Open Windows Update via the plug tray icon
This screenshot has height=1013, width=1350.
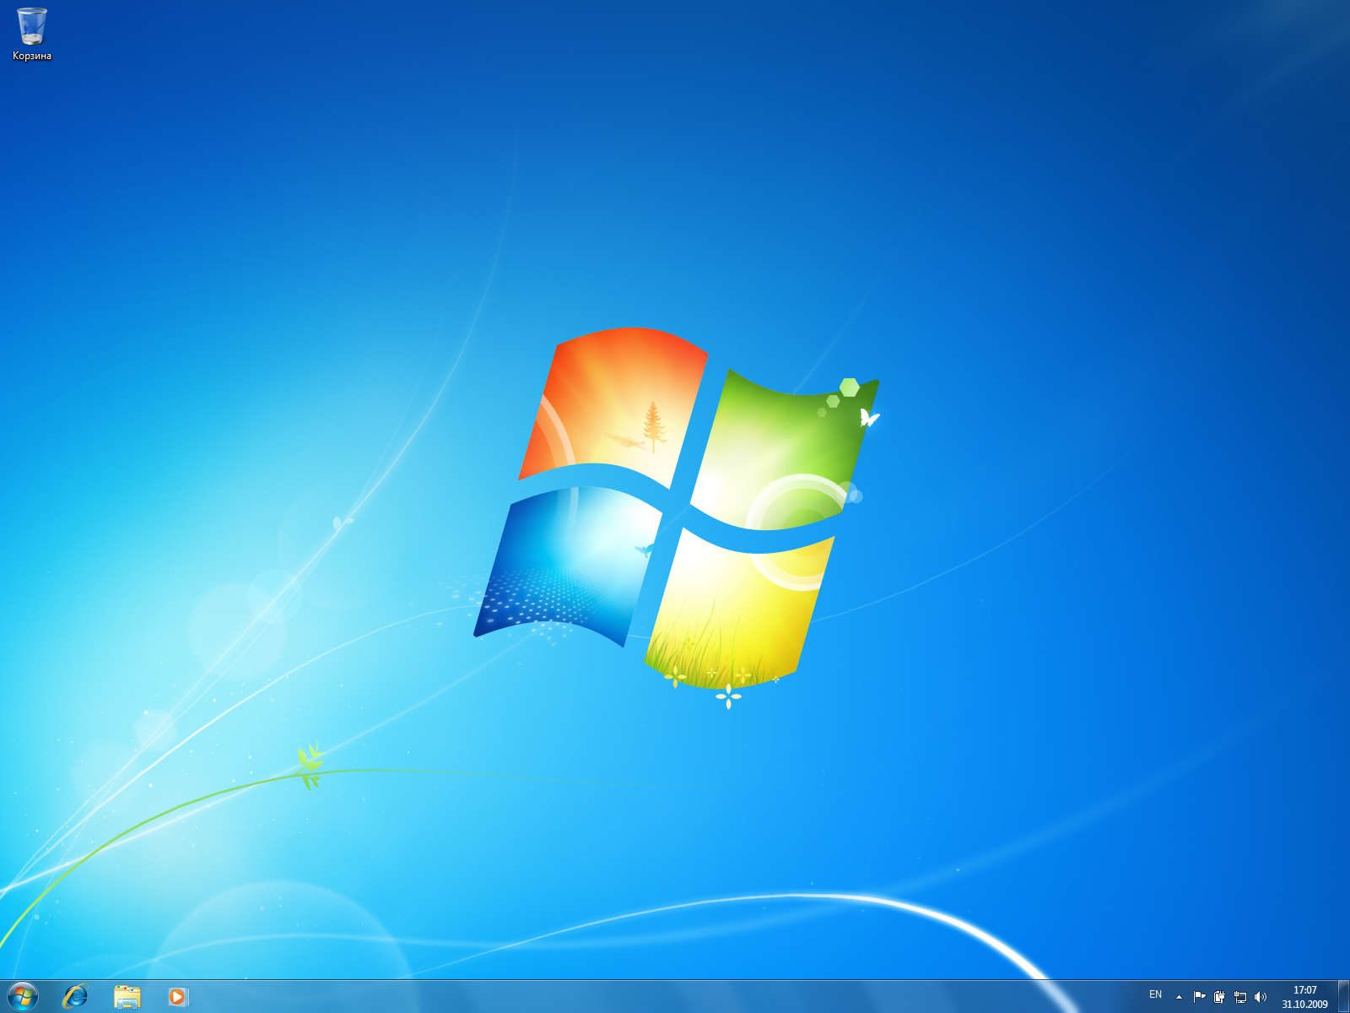(1220, 998)
